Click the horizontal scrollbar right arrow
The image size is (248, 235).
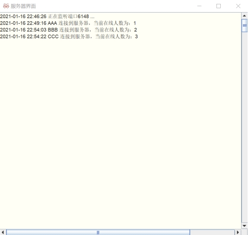pos(238,232)
